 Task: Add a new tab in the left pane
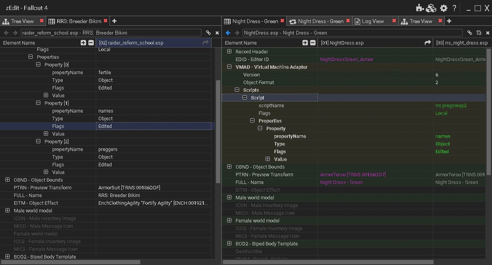coord(114,21)
